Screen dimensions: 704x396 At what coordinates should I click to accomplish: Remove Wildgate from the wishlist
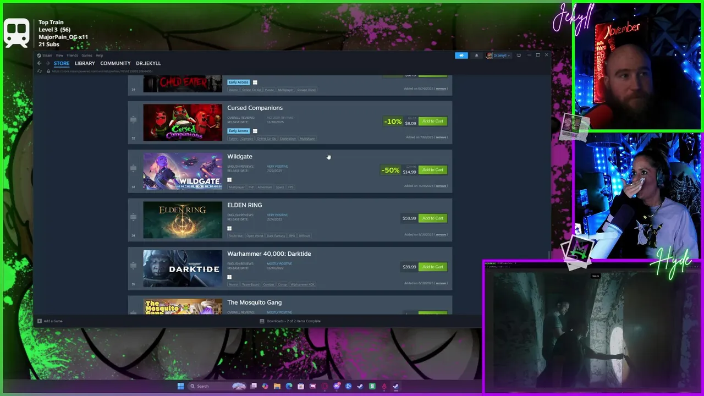tap(441, 186)
